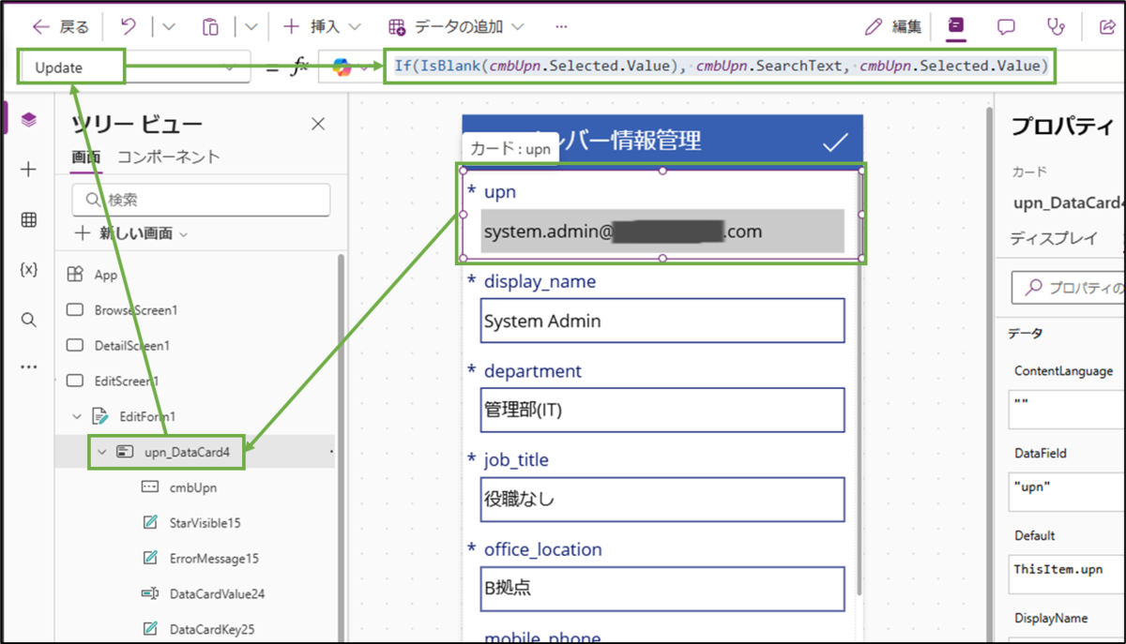The width and height of the screenshot is (1126, 644).
Task: Edit the Default ThisItem.upn value
Action: (1067, 575)
